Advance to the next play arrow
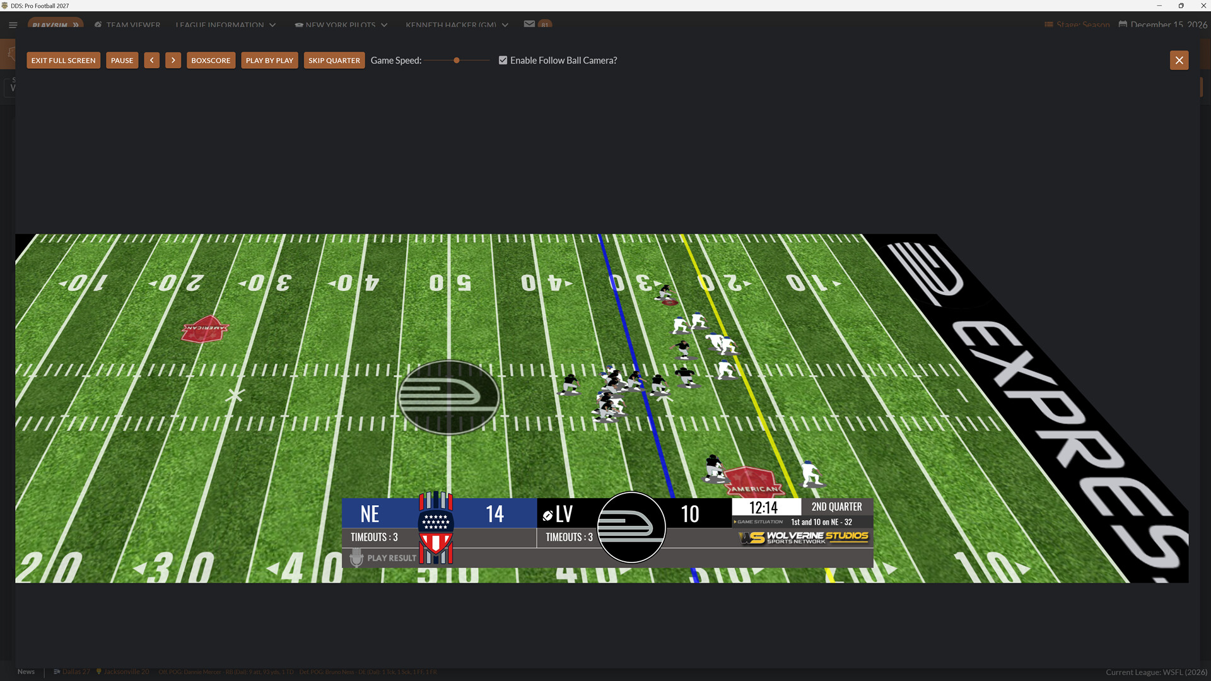Image resolution: width=1211 pixels, height=681 pixels. pos(173,61)
